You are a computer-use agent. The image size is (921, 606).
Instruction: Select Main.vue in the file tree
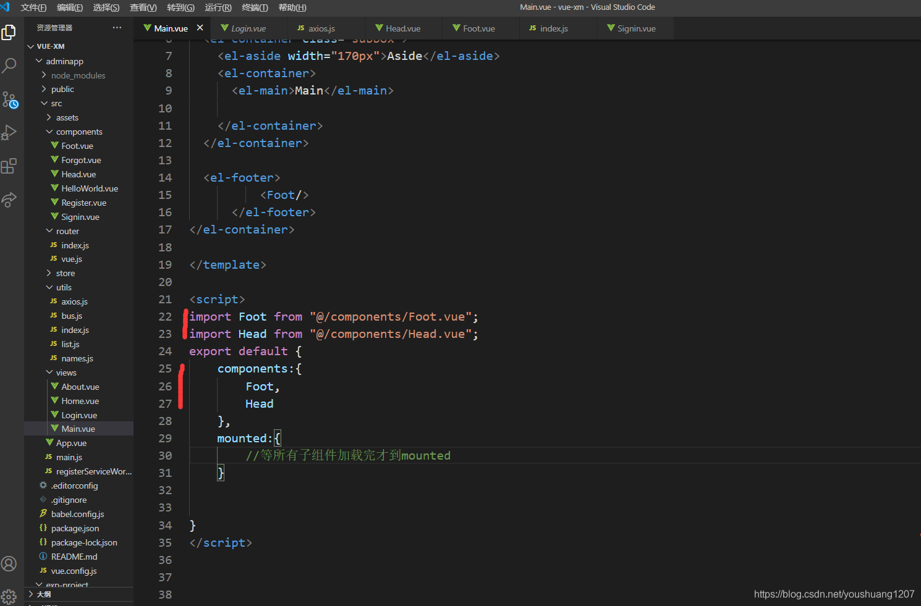click(x=79, y=429)
